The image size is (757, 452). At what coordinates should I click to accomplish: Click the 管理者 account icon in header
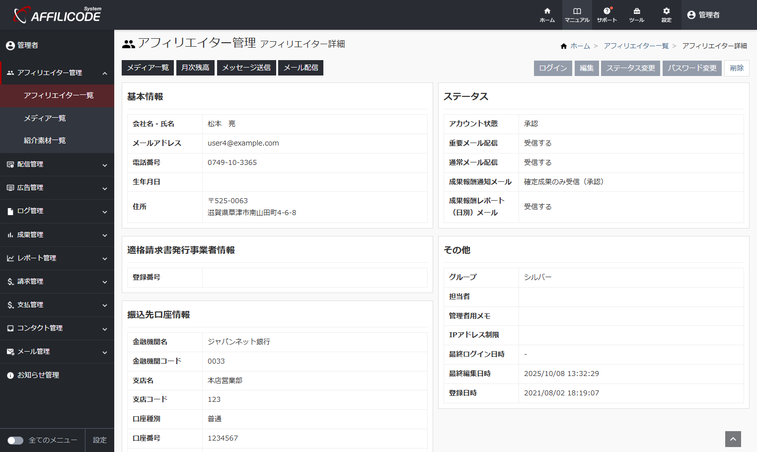point(691,15)
